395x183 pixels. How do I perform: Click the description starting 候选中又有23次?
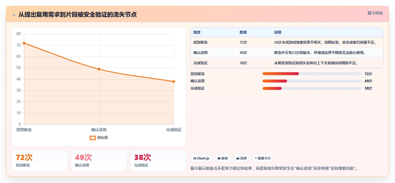pos(320,53)
